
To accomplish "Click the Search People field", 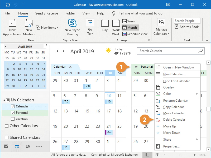I will (187, 21).
